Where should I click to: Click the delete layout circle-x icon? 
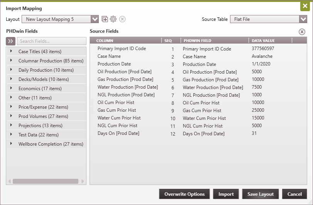pyautogui.click(x=122, y=19)
